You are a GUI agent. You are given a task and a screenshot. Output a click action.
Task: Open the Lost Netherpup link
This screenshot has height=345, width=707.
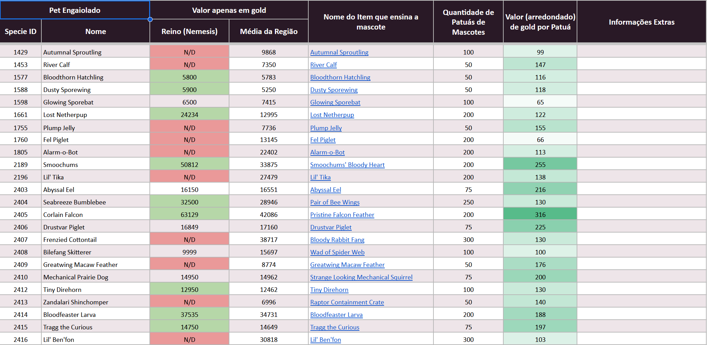coord(332,115)
